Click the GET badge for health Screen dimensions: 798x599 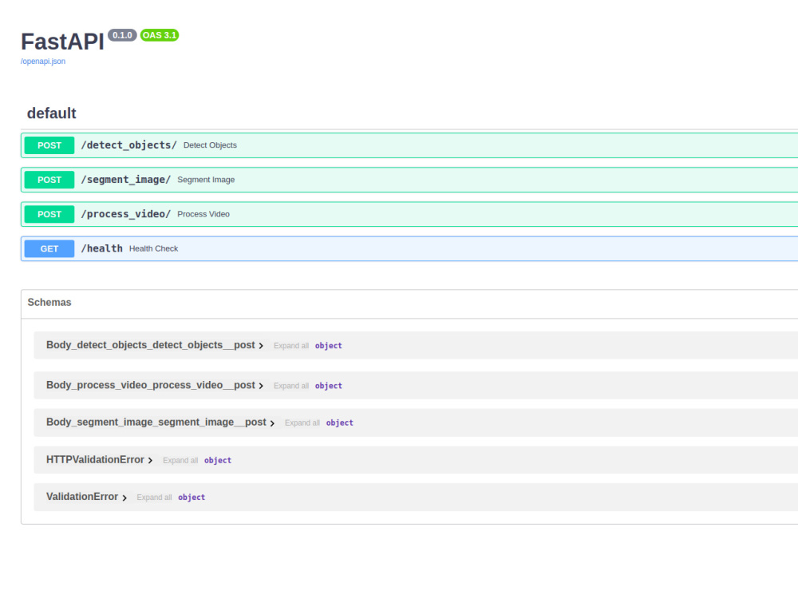[49, 248]
